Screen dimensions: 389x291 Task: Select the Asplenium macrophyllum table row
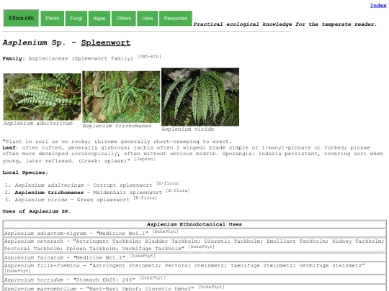point(194,288)
